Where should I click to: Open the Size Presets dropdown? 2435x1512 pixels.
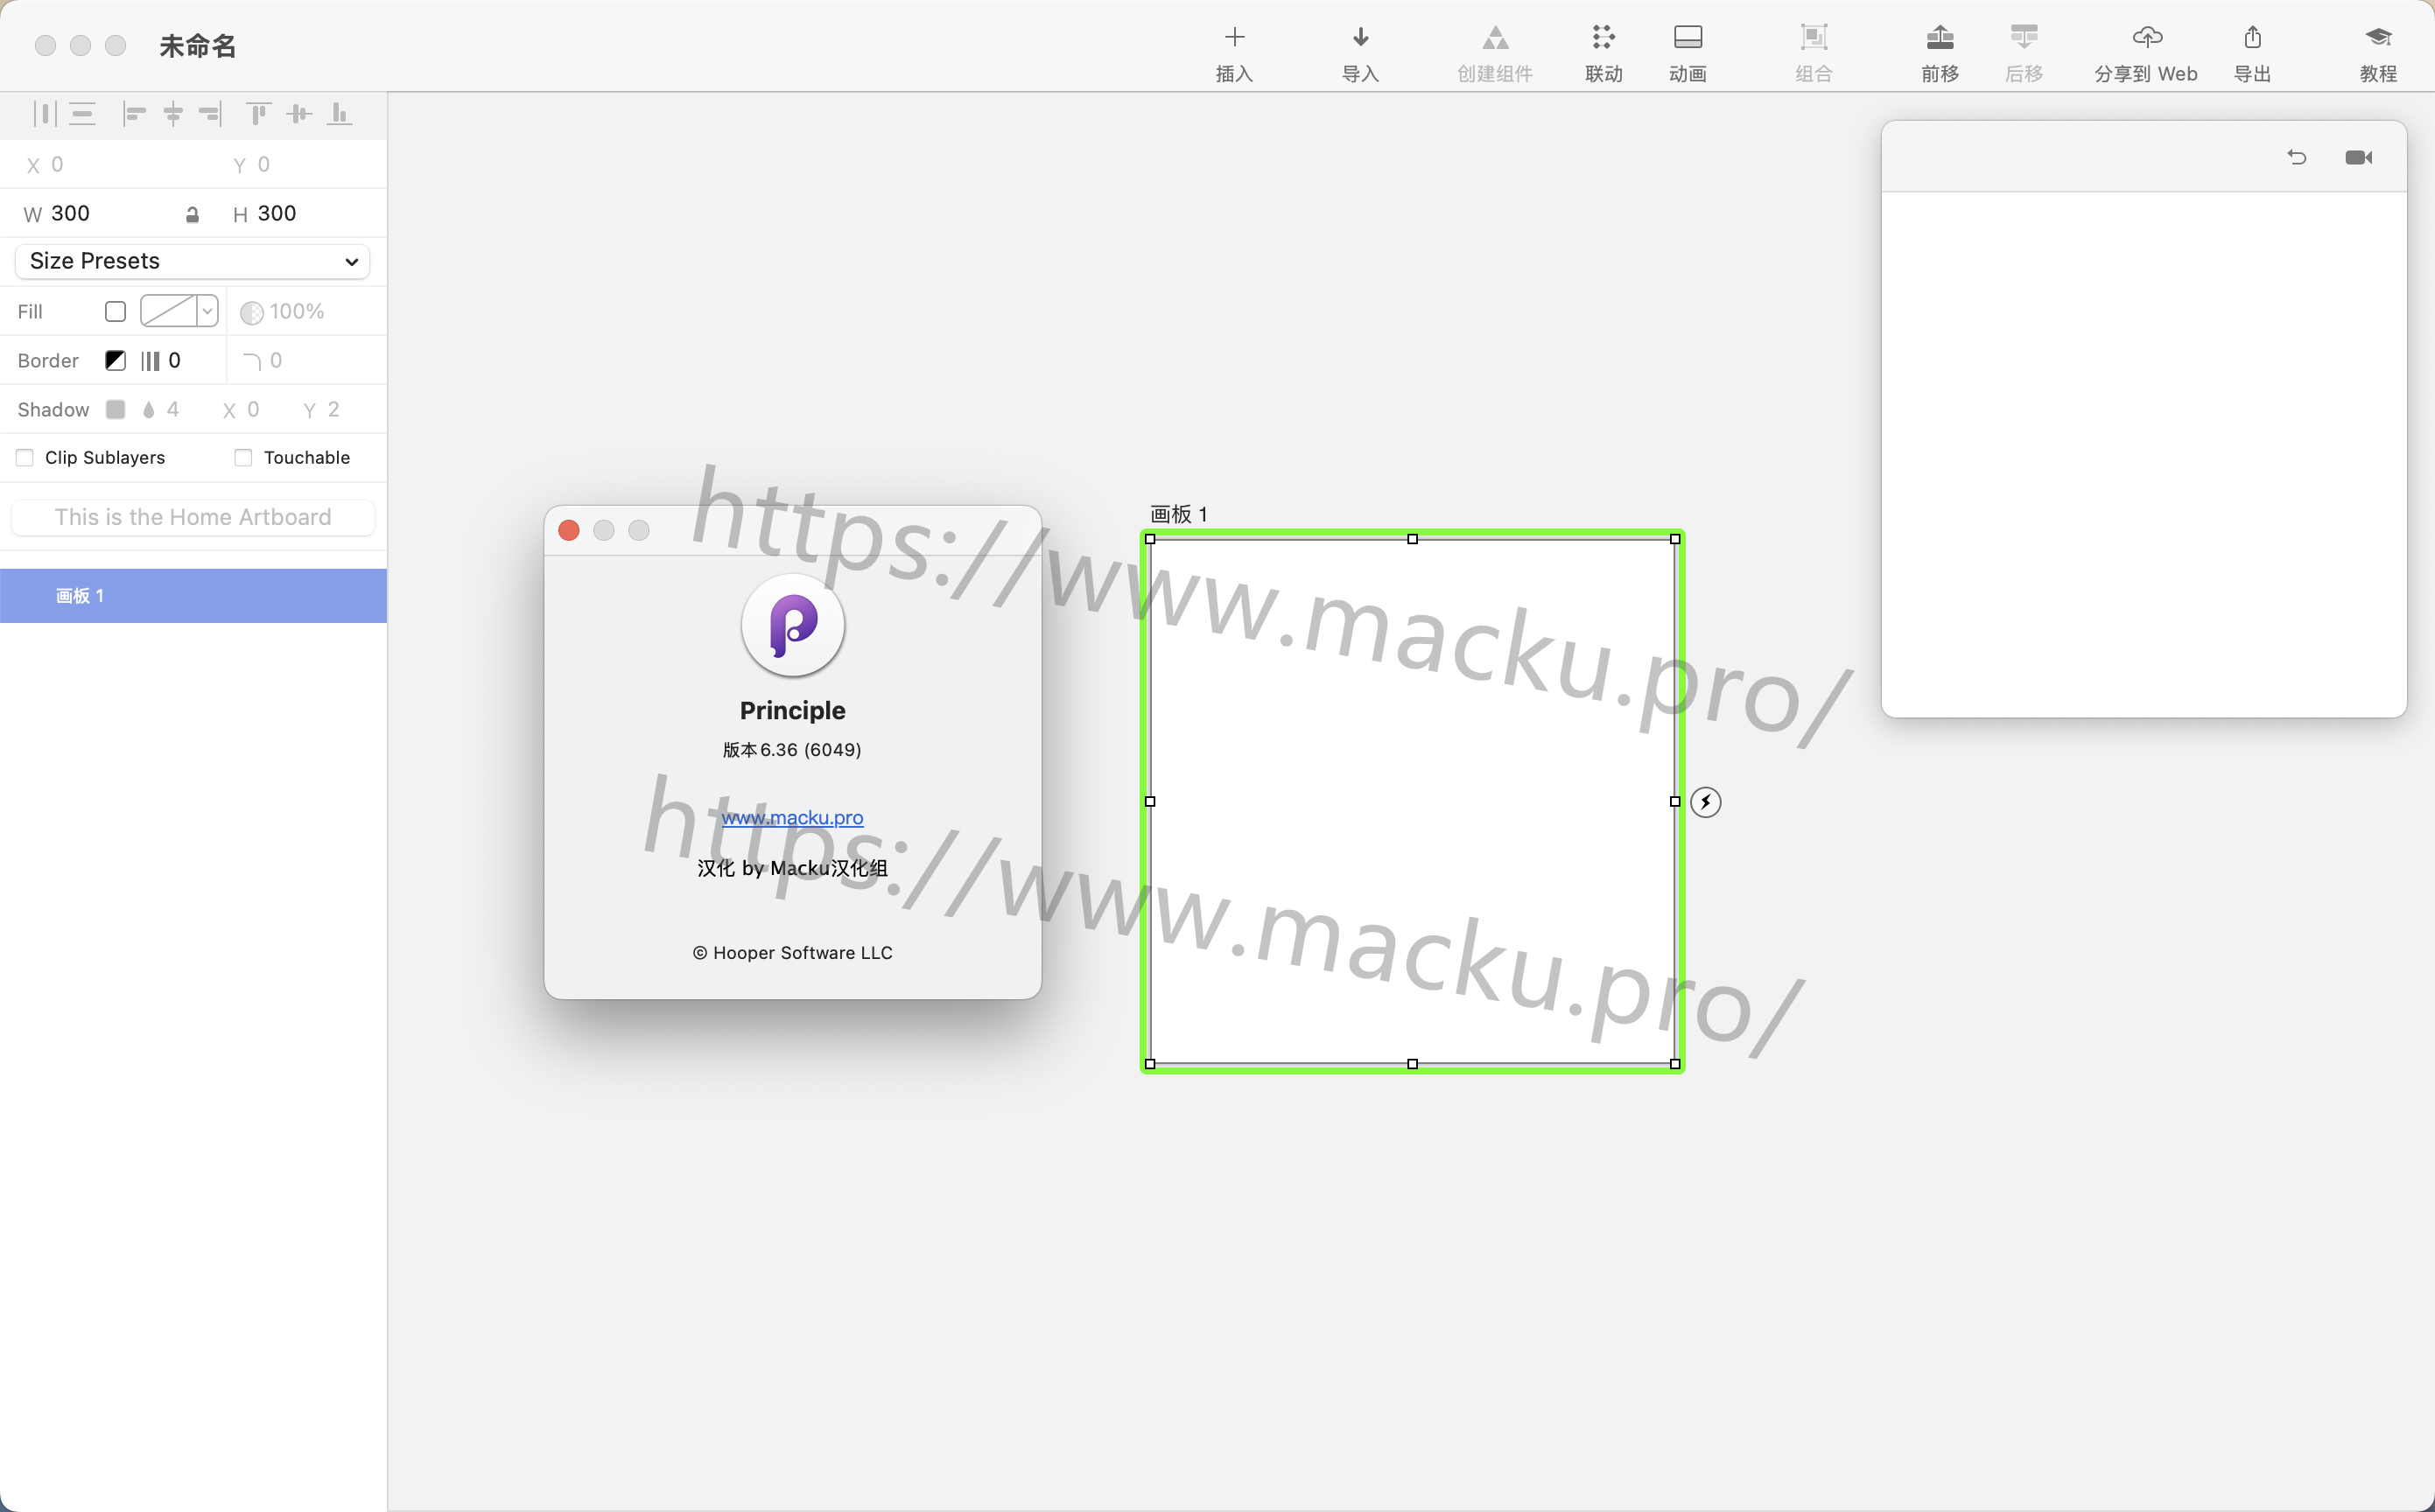tap(193, 261)
